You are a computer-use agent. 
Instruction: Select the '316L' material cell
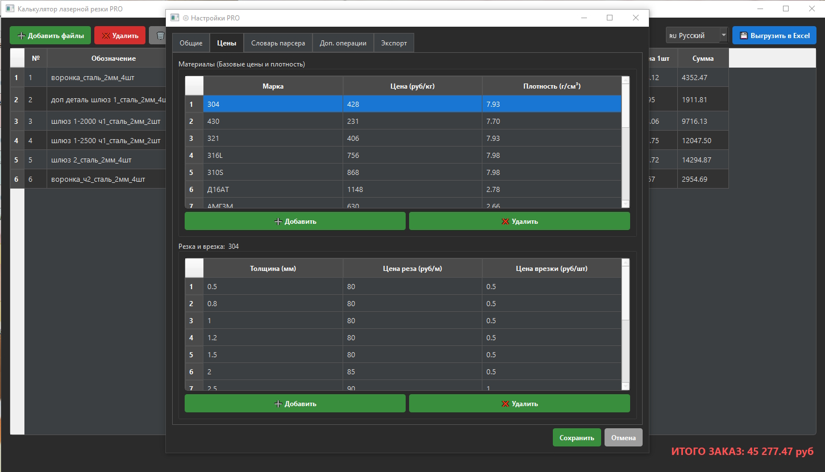273,155
